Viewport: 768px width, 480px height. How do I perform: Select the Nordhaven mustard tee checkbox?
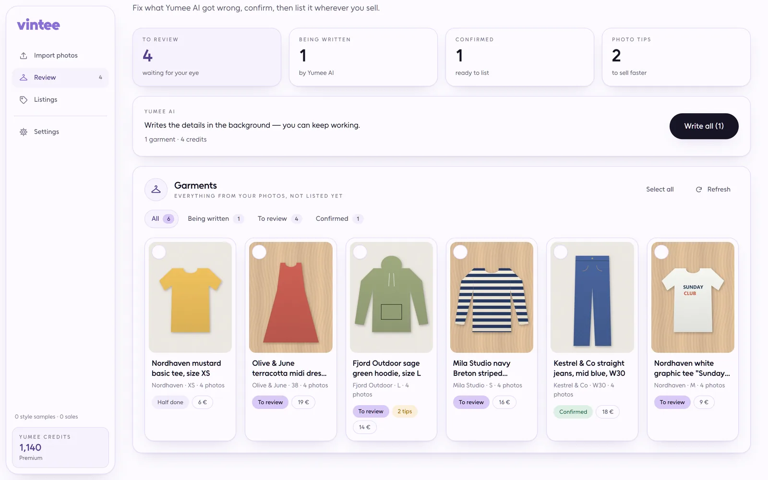click(159, 252)
